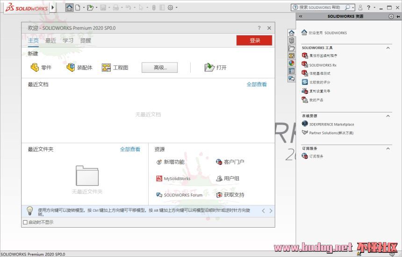
Task: Click the 高级... advanced button
Action: pos(160,68)
